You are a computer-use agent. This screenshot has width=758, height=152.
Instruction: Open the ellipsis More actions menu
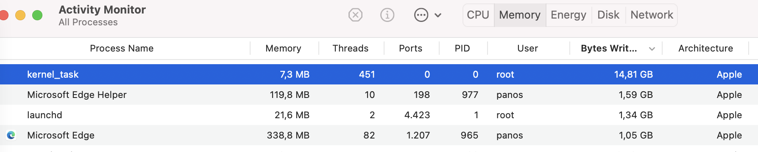[x=421, y=15]
